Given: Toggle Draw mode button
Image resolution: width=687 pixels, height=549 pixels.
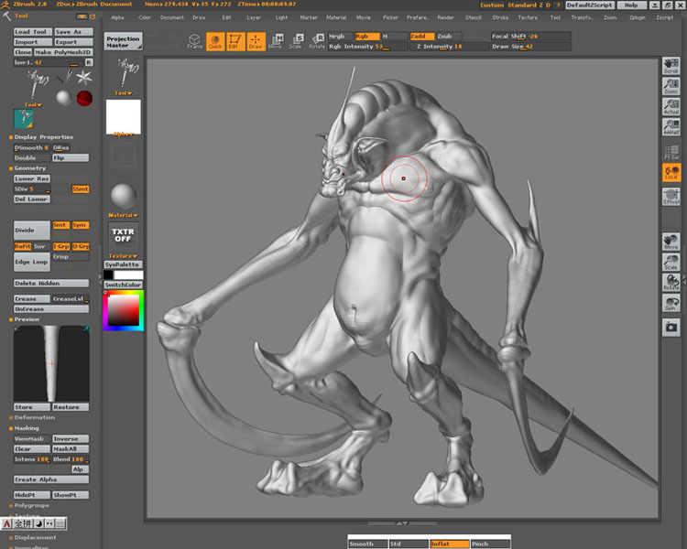Looking at the screenshot, I should click(256, 41).
